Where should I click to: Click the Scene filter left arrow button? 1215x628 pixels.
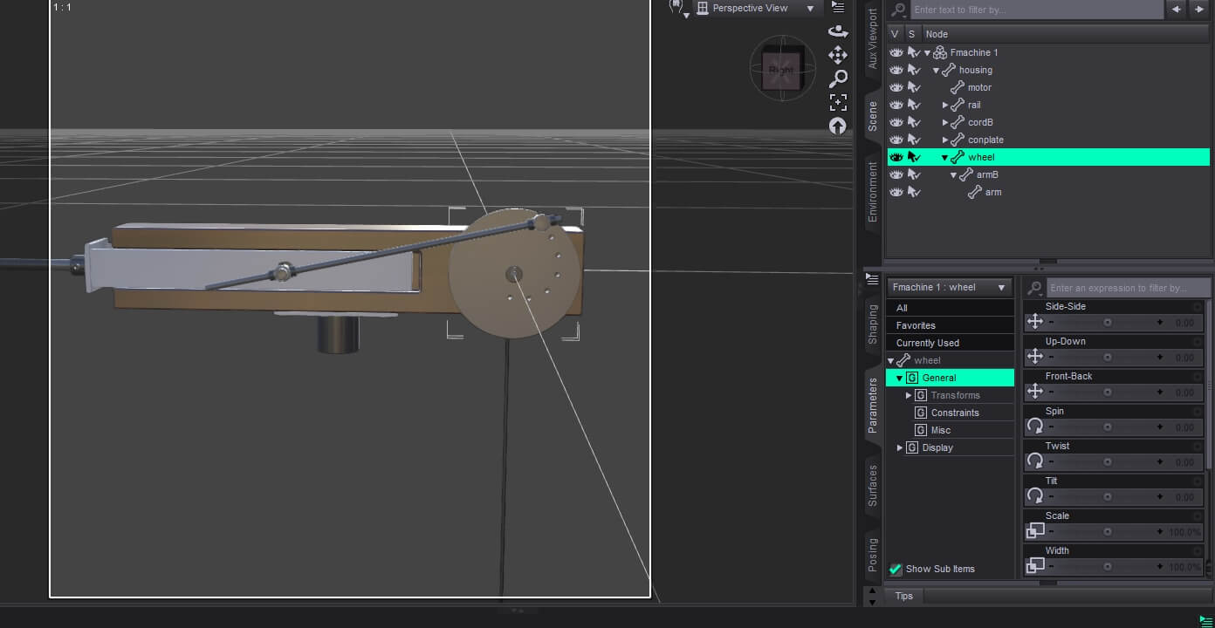[x=1177, y=10]
